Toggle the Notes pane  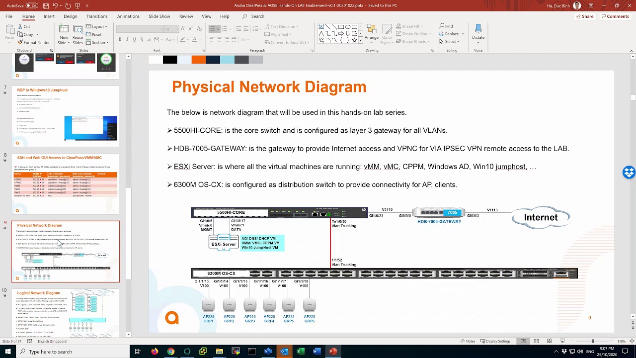click(x=468, y=341)
